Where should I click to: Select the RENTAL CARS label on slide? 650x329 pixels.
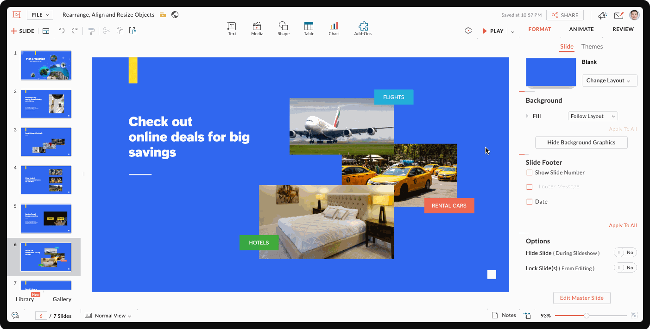pyautogui.click(x=449, y=205)
